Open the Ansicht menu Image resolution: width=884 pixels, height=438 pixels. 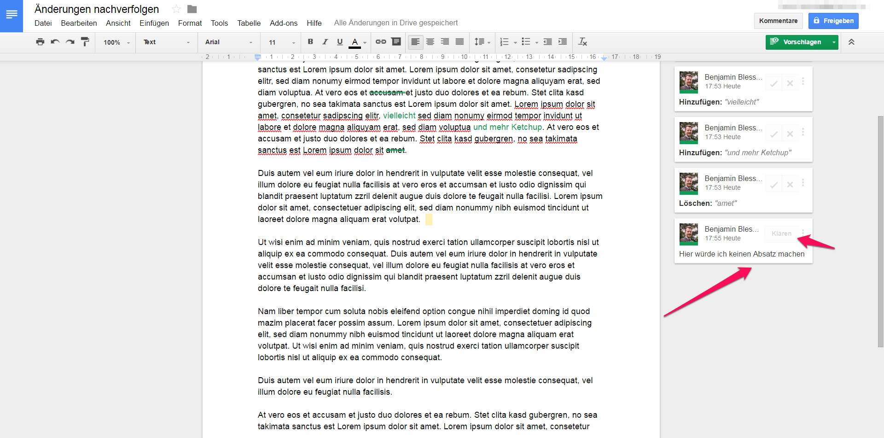(118, 23)
